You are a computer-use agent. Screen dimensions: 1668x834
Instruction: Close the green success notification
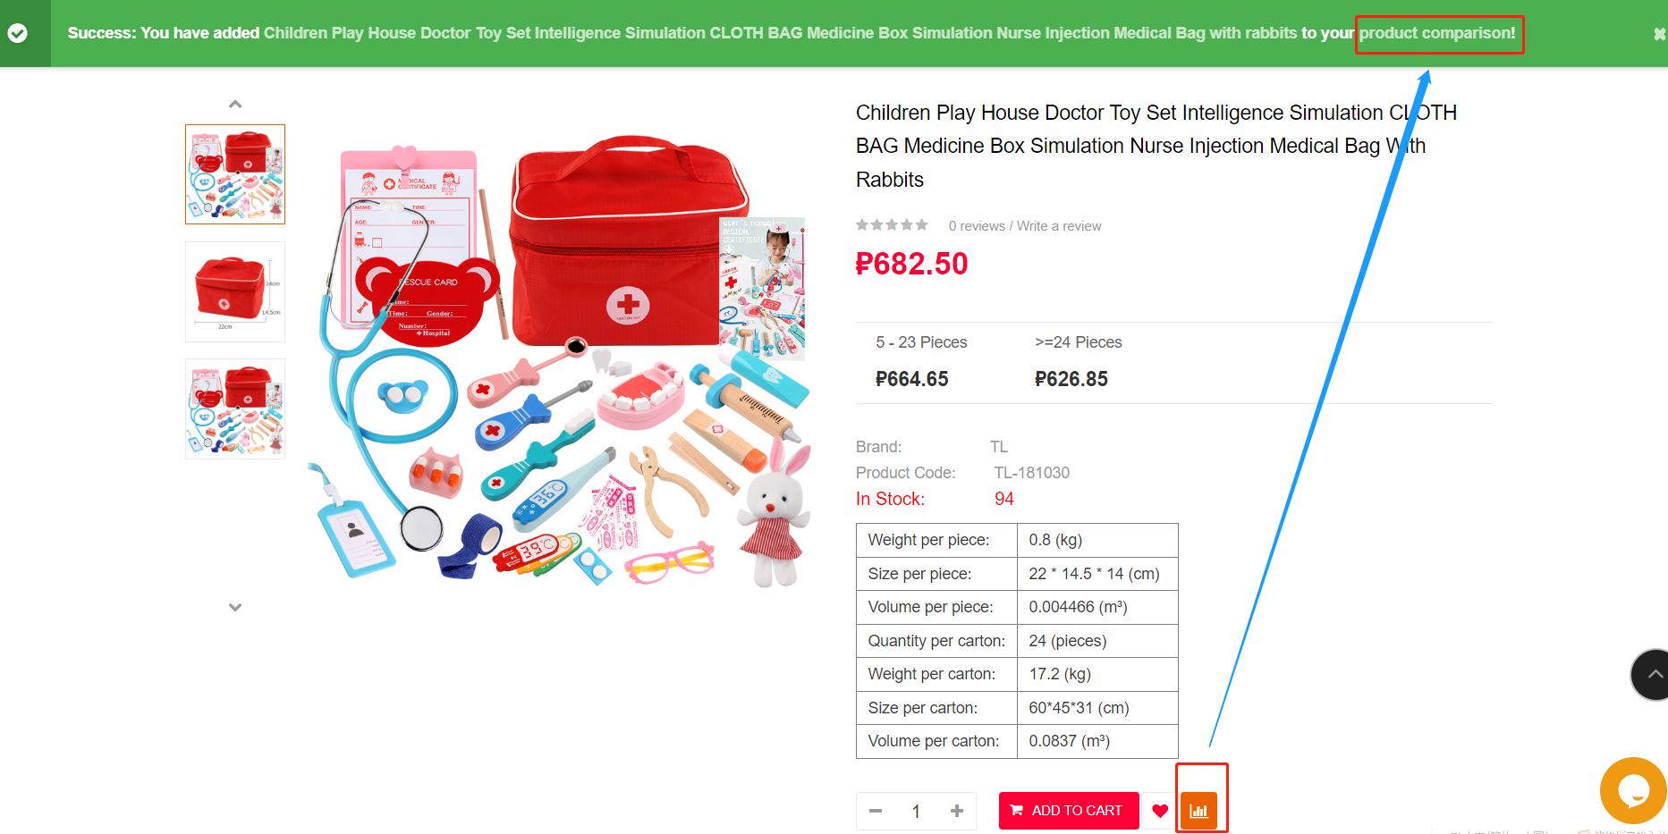point(1659,34)
